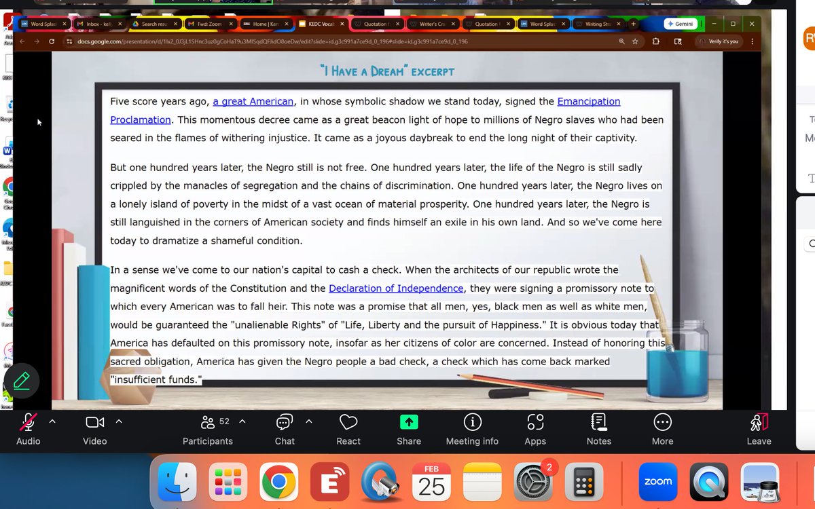Open System Settings with badge 2
Screen dimensions: 815x509
pyautogui.click(x=533, y=481)
